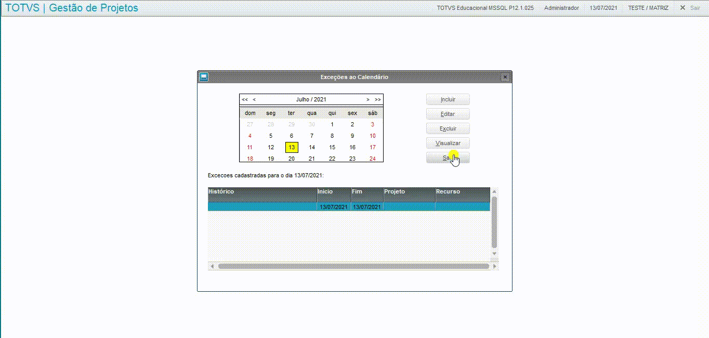Click the TOTVS | Gestão de Projetos title
This screenshot has height=338, width=709.
(72, 8)
